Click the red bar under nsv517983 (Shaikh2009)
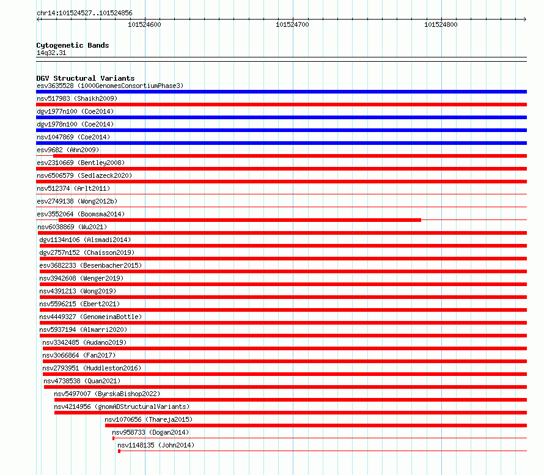The image size is (544, 475). (x=281, y=105)
